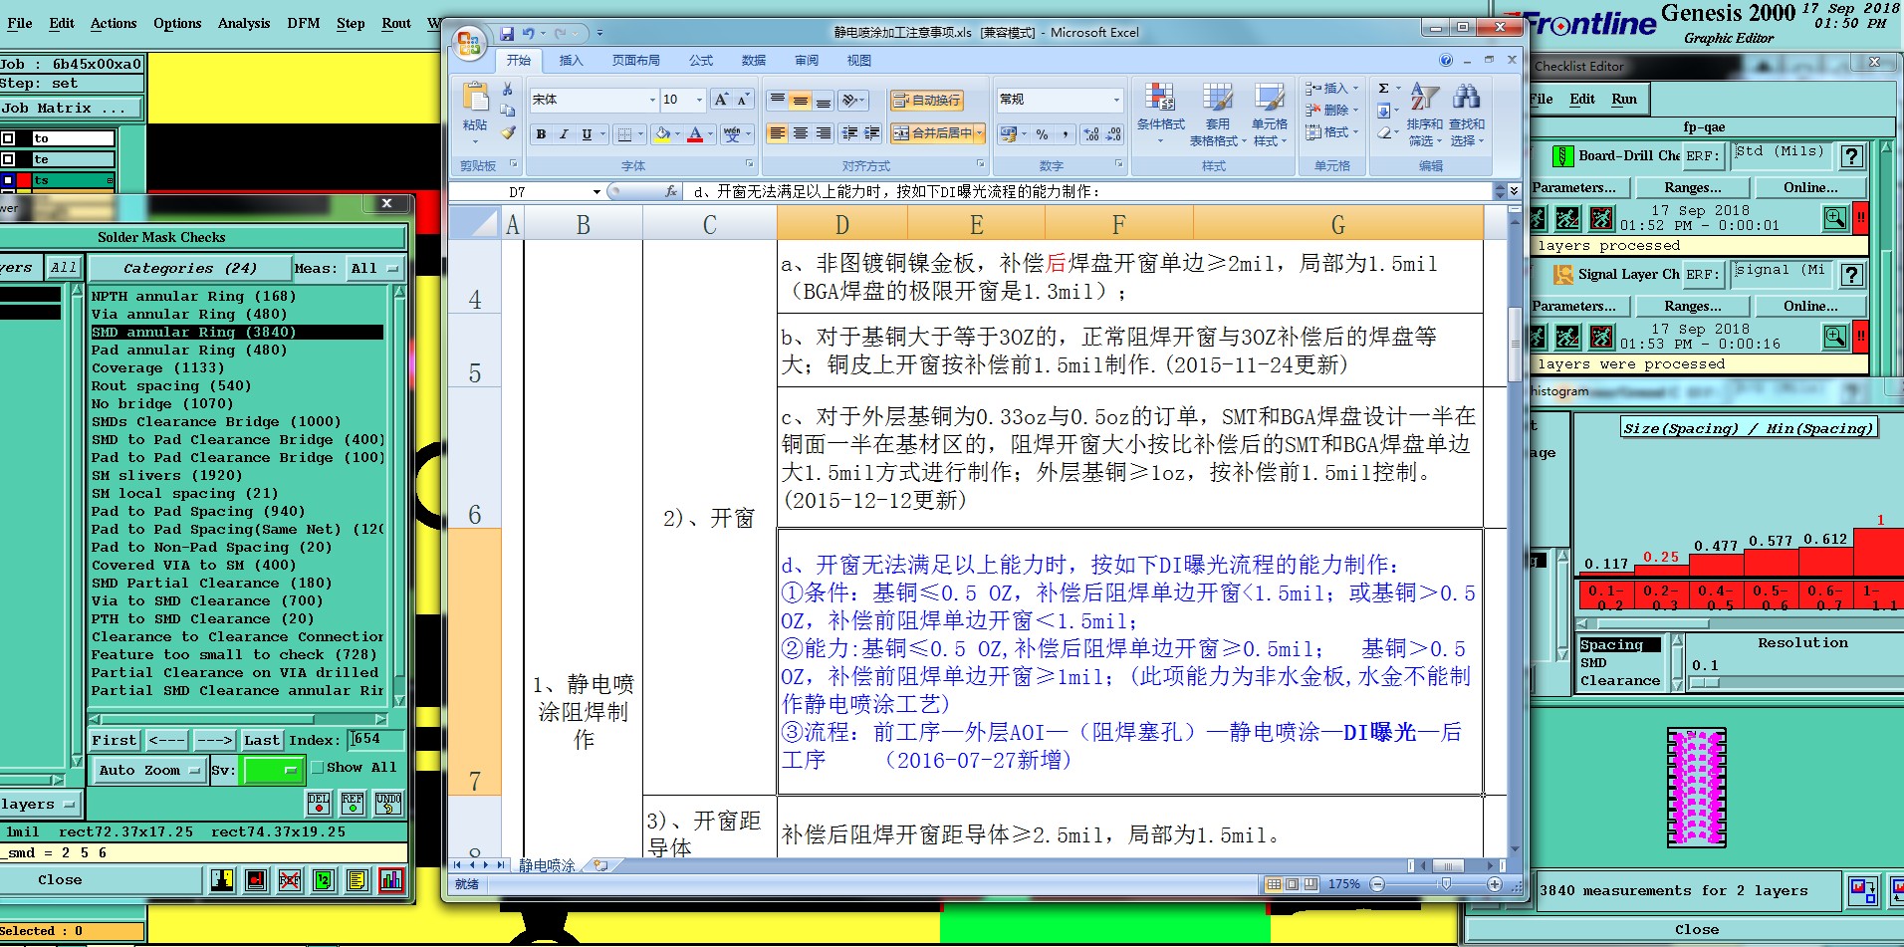The height and width of the screenshot is (947, 1904).
Task: Click the green 1-2 page icon
Action: pos(323,880)
